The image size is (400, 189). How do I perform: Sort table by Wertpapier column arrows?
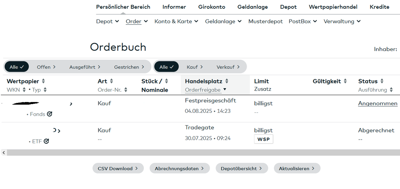[x=44, y=81]
